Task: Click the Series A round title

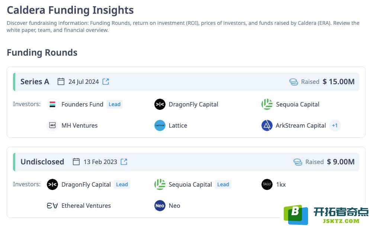Action: [35, 82]
